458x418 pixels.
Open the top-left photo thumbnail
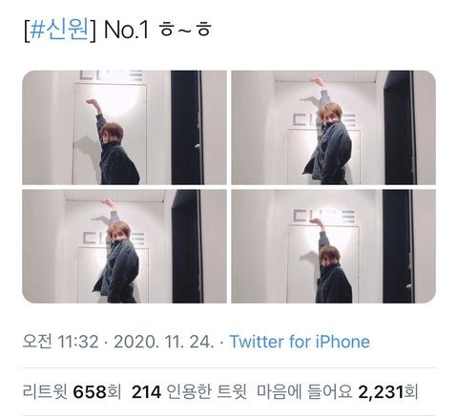124,128
